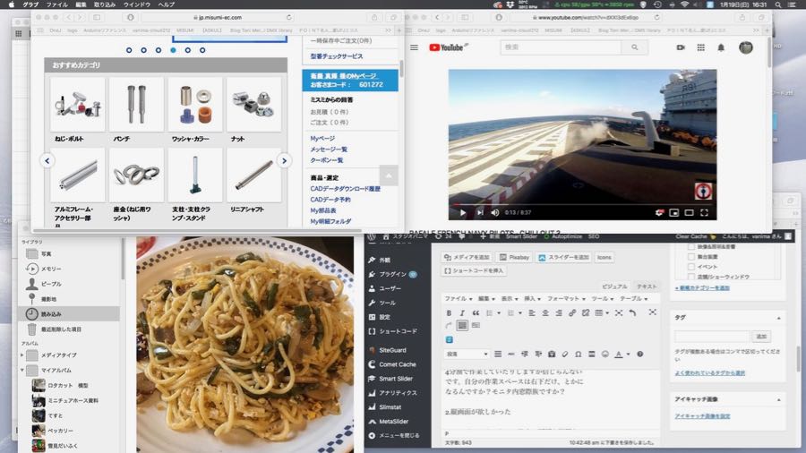The image size is (806, 453).
Task: Click スライダーを追加 button
Action: 563,257
